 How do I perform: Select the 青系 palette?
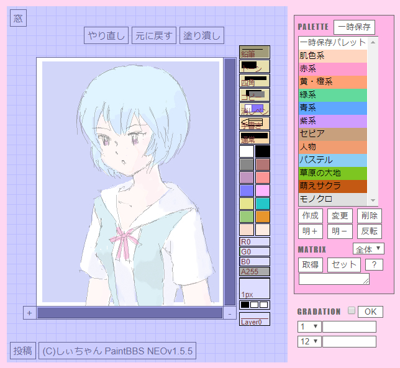pyautogui.click(x=333, y=108)
